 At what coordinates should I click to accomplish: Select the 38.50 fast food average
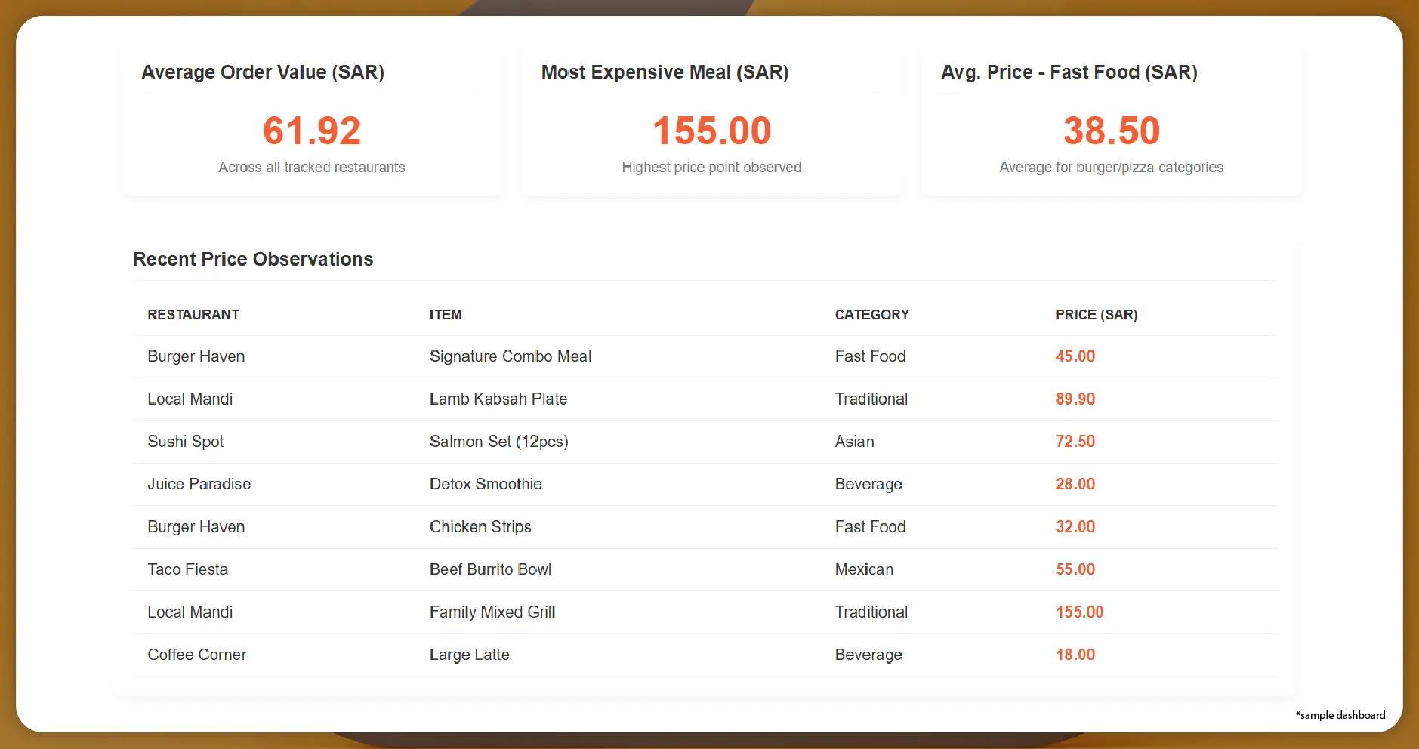coord(1110,130)
